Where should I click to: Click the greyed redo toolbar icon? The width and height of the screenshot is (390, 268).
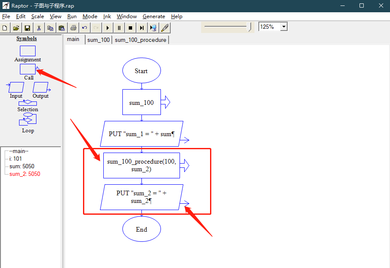point(96,28)
